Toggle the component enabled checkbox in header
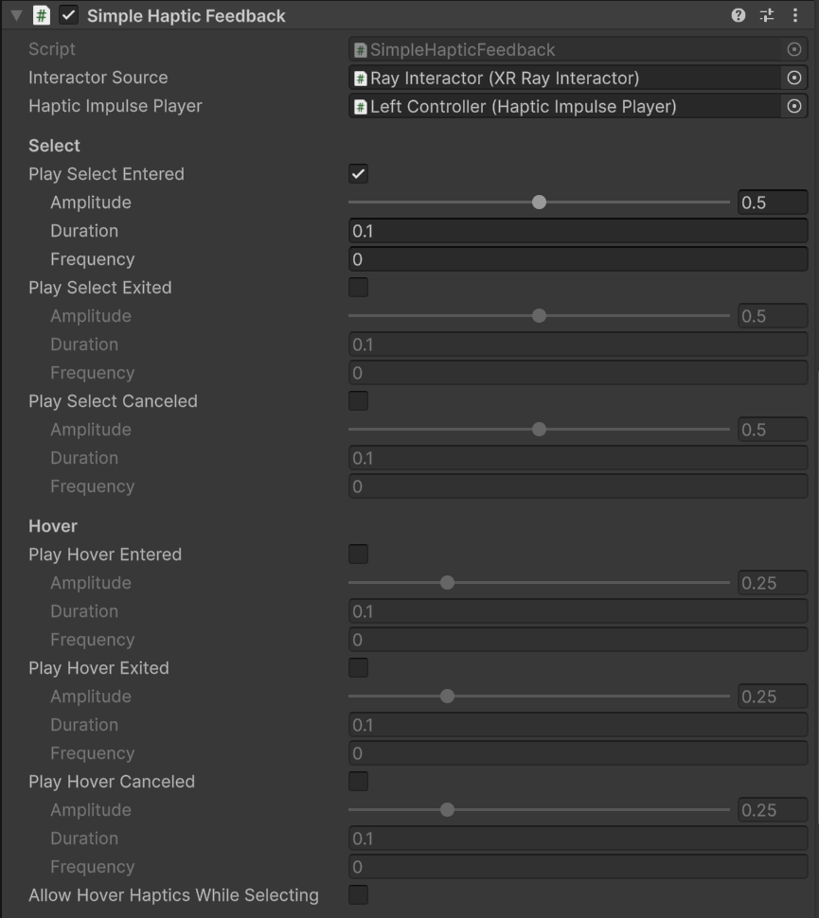This screenshot has width=819, height=918. pos(67,15)
